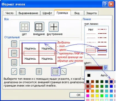This screenshot has width=116, height=101.
Task: Pick the dark blue (navy) swatch
Action: pos(111,82)
